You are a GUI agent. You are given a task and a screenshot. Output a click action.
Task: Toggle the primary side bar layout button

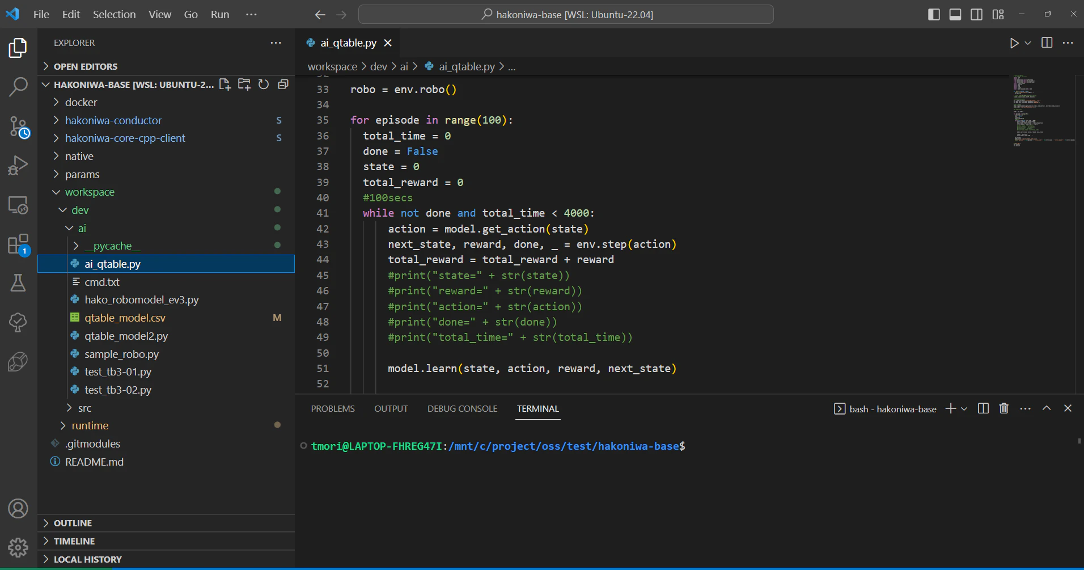click(x=934, y=15)
